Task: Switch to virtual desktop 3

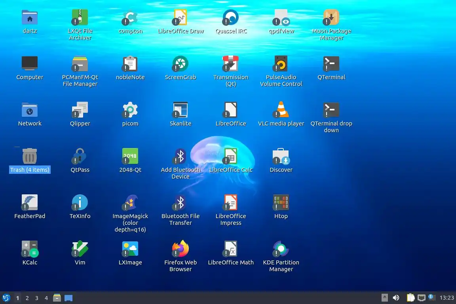Action: point(37,298)
